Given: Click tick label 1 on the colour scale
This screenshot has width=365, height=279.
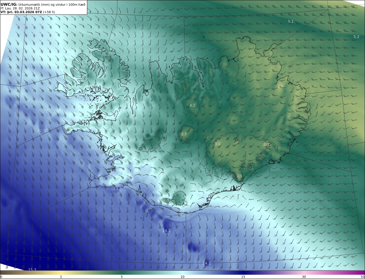Looking at the screenshot, I should pos(61,277).
